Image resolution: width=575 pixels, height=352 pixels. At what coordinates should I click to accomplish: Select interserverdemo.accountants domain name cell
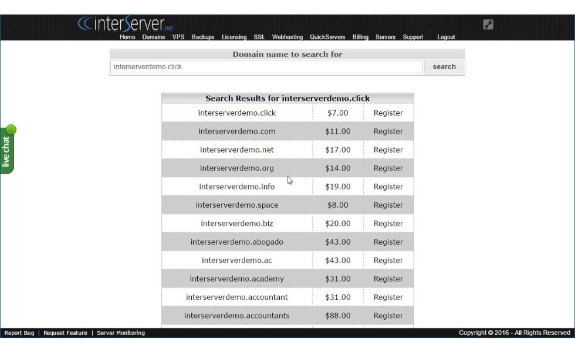point(237,316)
